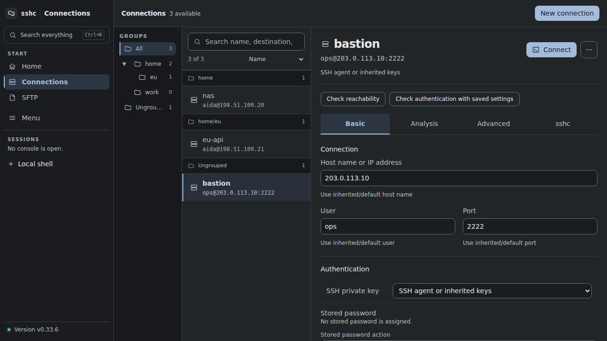Open the Name sort dropdown
The width and height of the screenshot is (607, 341).
point(276,59)
